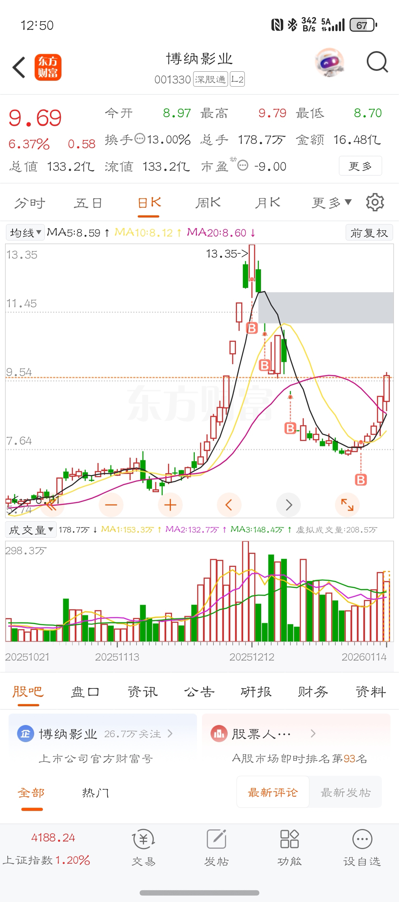399x902 pixels.
Task: Switch to 五日 chart tab
Action: (88, 203)
